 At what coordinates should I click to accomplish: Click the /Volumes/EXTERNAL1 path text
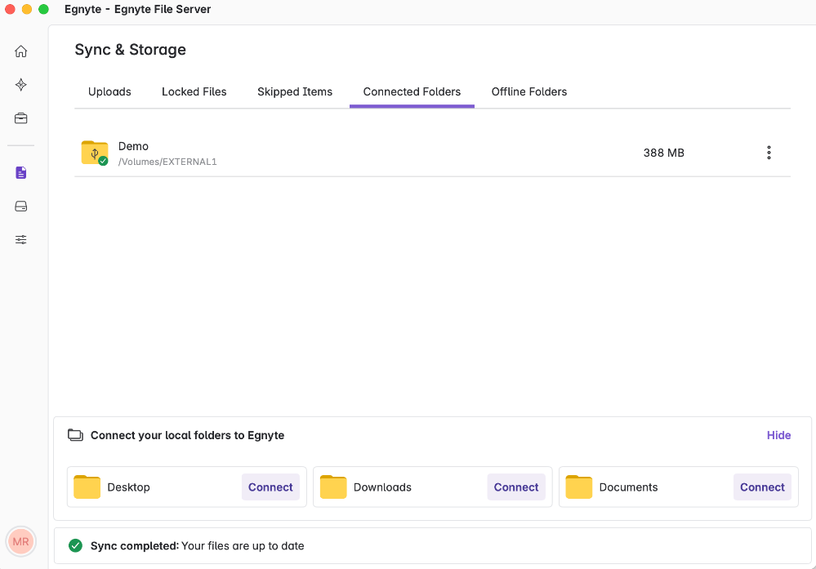[167, 162]
